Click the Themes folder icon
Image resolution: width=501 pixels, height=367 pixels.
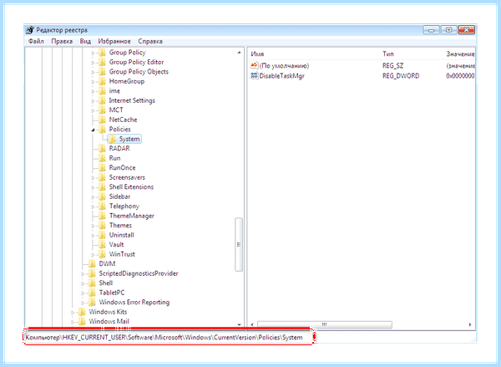pos(102,225)
